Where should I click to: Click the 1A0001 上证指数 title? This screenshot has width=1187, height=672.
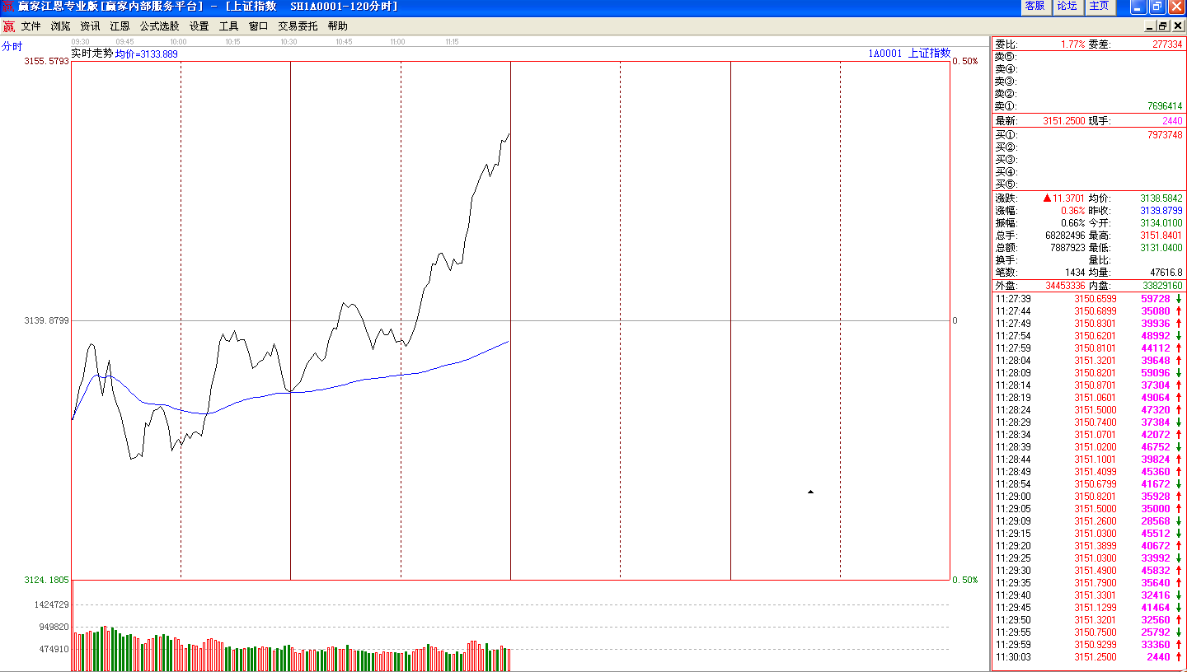tap(908, 54)
